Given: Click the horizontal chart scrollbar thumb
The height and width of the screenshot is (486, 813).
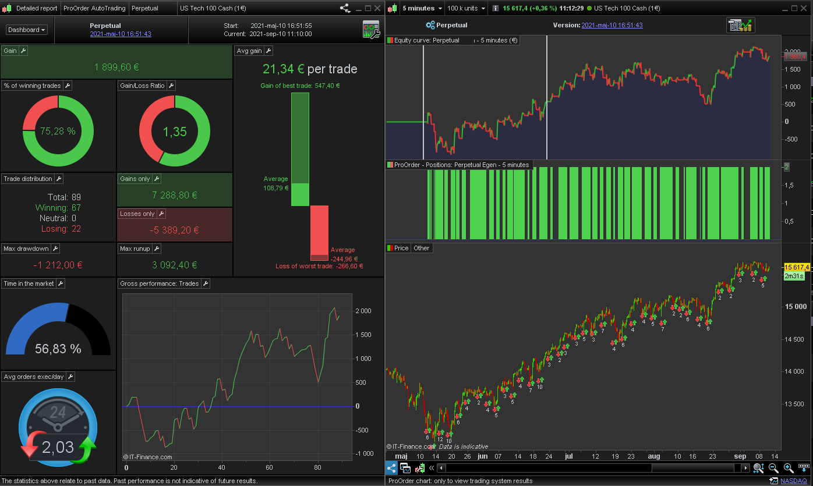Looking at the screenshot, I should pyautogui.click(x=692, y=468).
